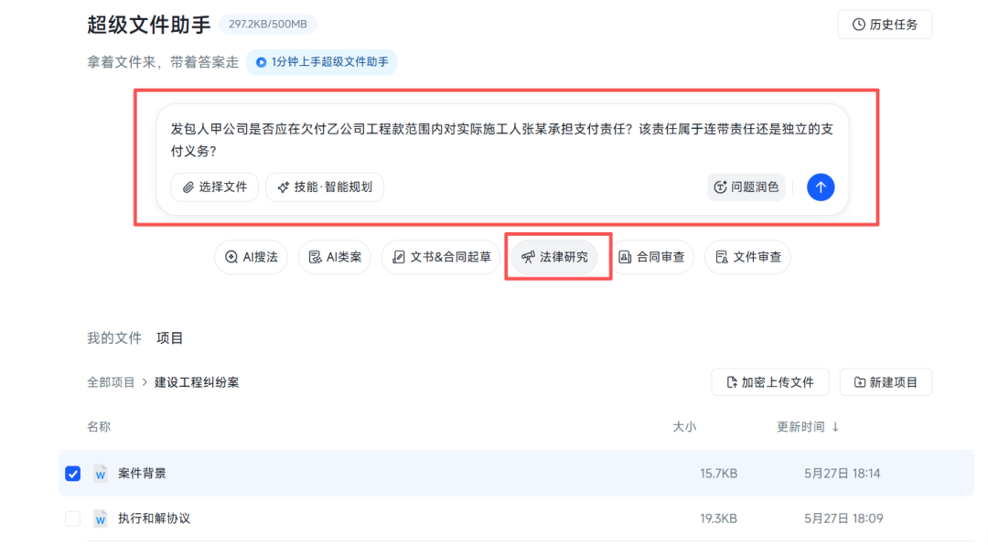This screenshot has width=988, height=545.
Task: Select the 文件审查 skill chip
Action: (x=748, y=257)
